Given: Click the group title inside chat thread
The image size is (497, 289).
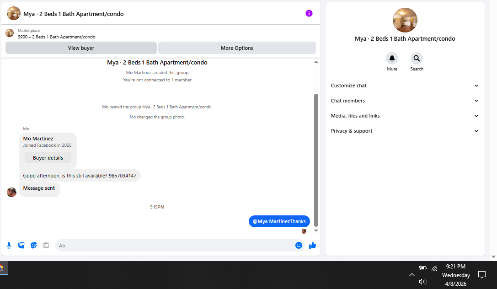Looking at the screenshot, I should [x=157, y=63].
